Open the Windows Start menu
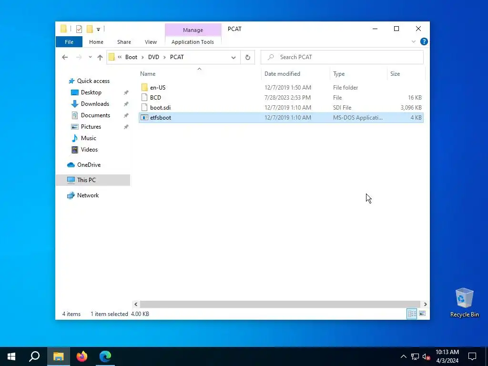Viewport: 488px width, 366px height. click(11, 356)
